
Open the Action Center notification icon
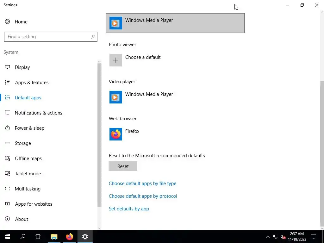point(314,237)
